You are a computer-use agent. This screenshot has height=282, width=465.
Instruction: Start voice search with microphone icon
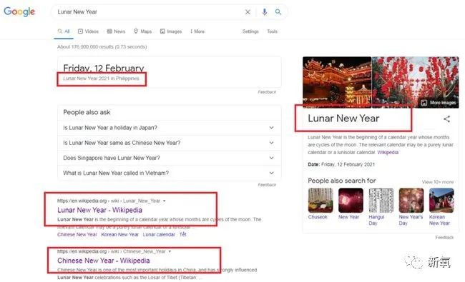265,12
